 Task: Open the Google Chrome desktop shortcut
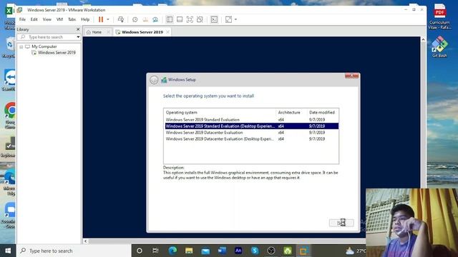[10, 116]
